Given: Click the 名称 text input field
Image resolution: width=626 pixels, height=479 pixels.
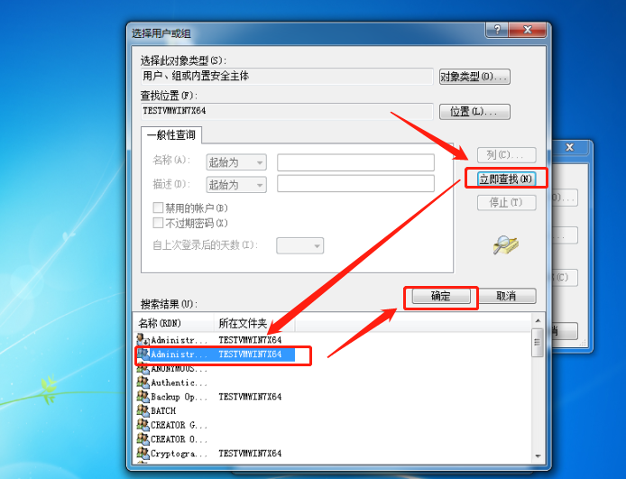Looking at the screenshot, I should point(355,162).
